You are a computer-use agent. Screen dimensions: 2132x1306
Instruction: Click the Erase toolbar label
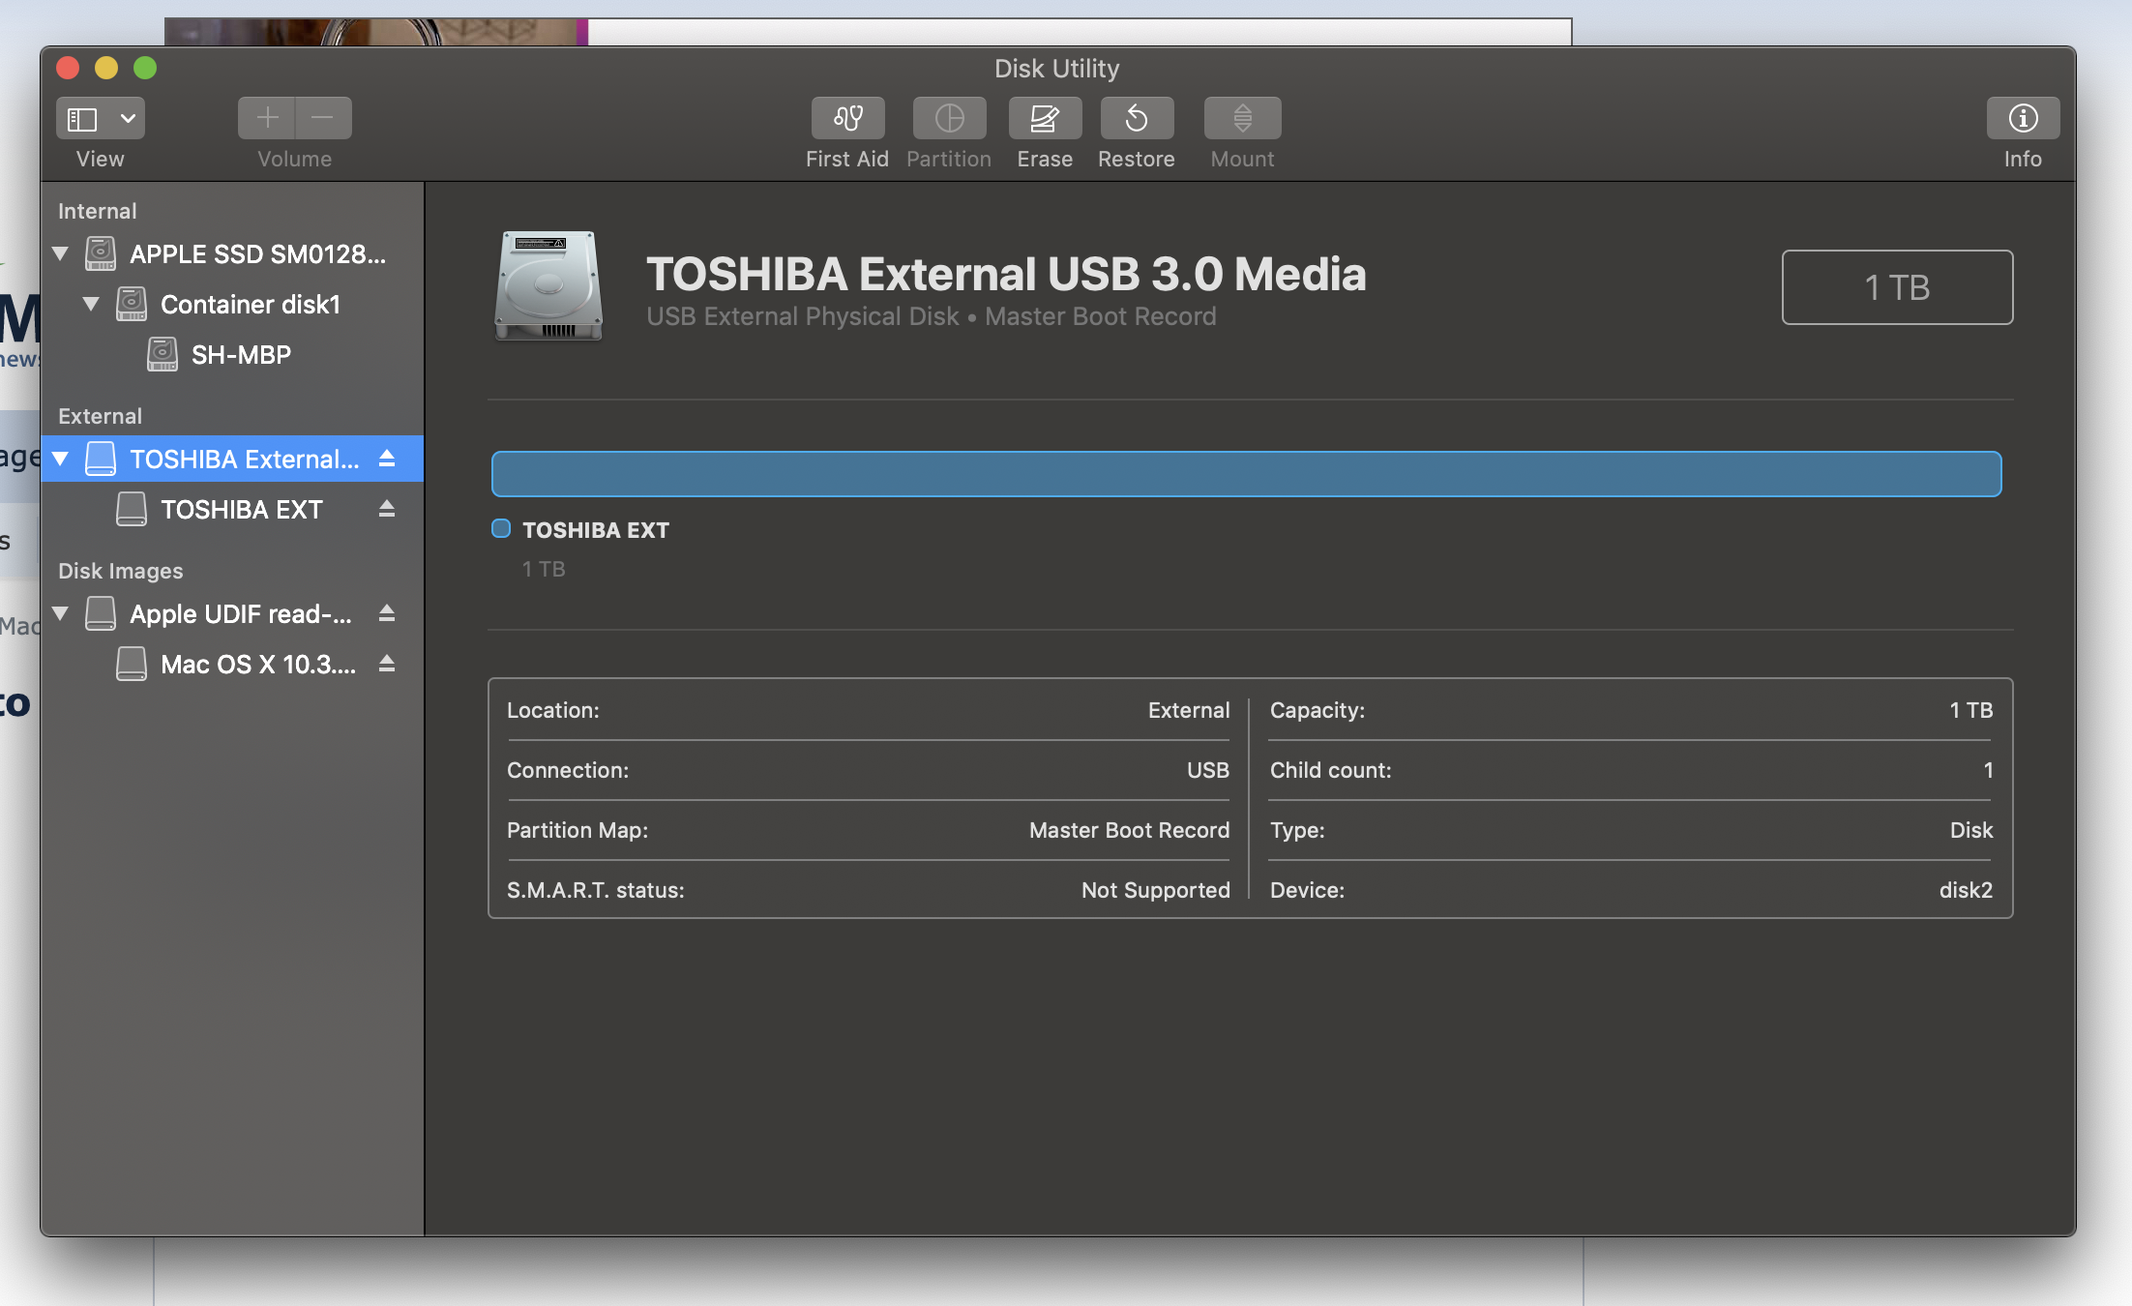1045,159
